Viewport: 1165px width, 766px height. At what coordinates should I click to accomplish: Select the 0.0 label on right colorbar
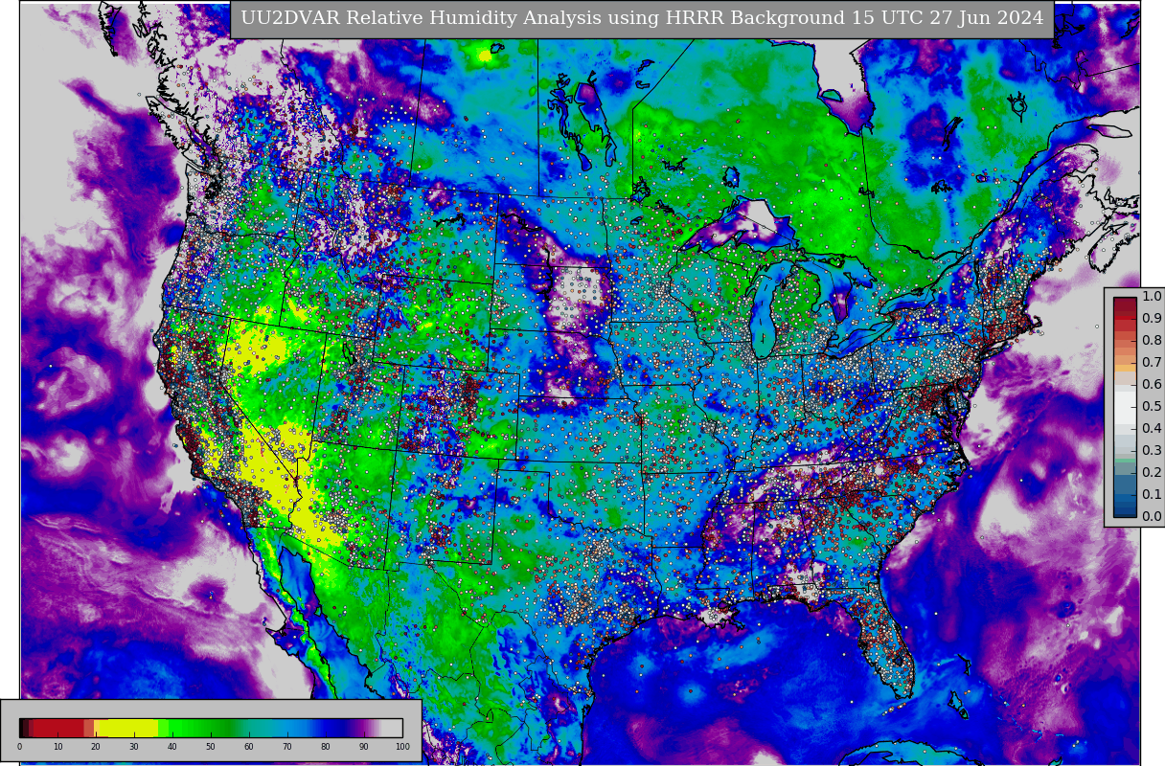[x=1152, y=517]
